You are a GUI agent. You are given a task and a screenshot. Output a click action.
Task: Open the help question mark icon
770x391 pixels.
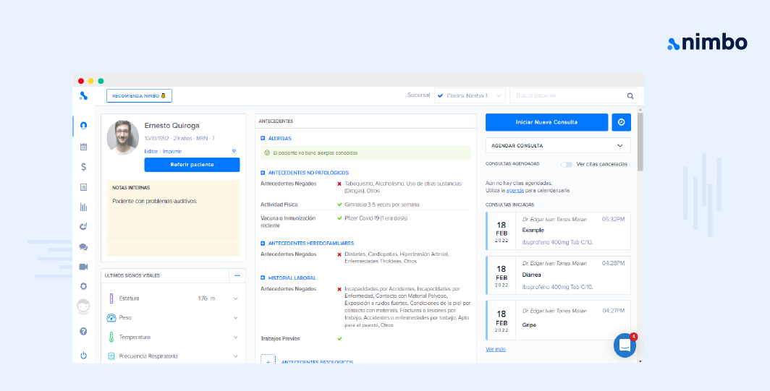83,332
